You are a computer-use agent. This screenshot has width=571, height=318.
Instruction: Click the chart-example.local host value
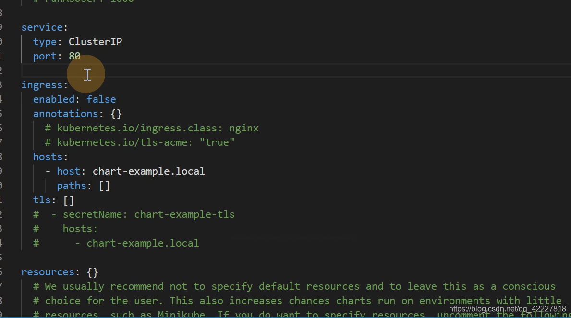click(x=148, y=171)
